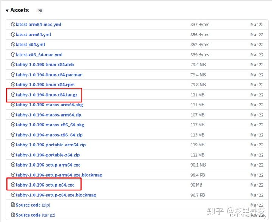Click package icon beside setup-arm64.exe
The image size is (272, 222).
(13, 165)
